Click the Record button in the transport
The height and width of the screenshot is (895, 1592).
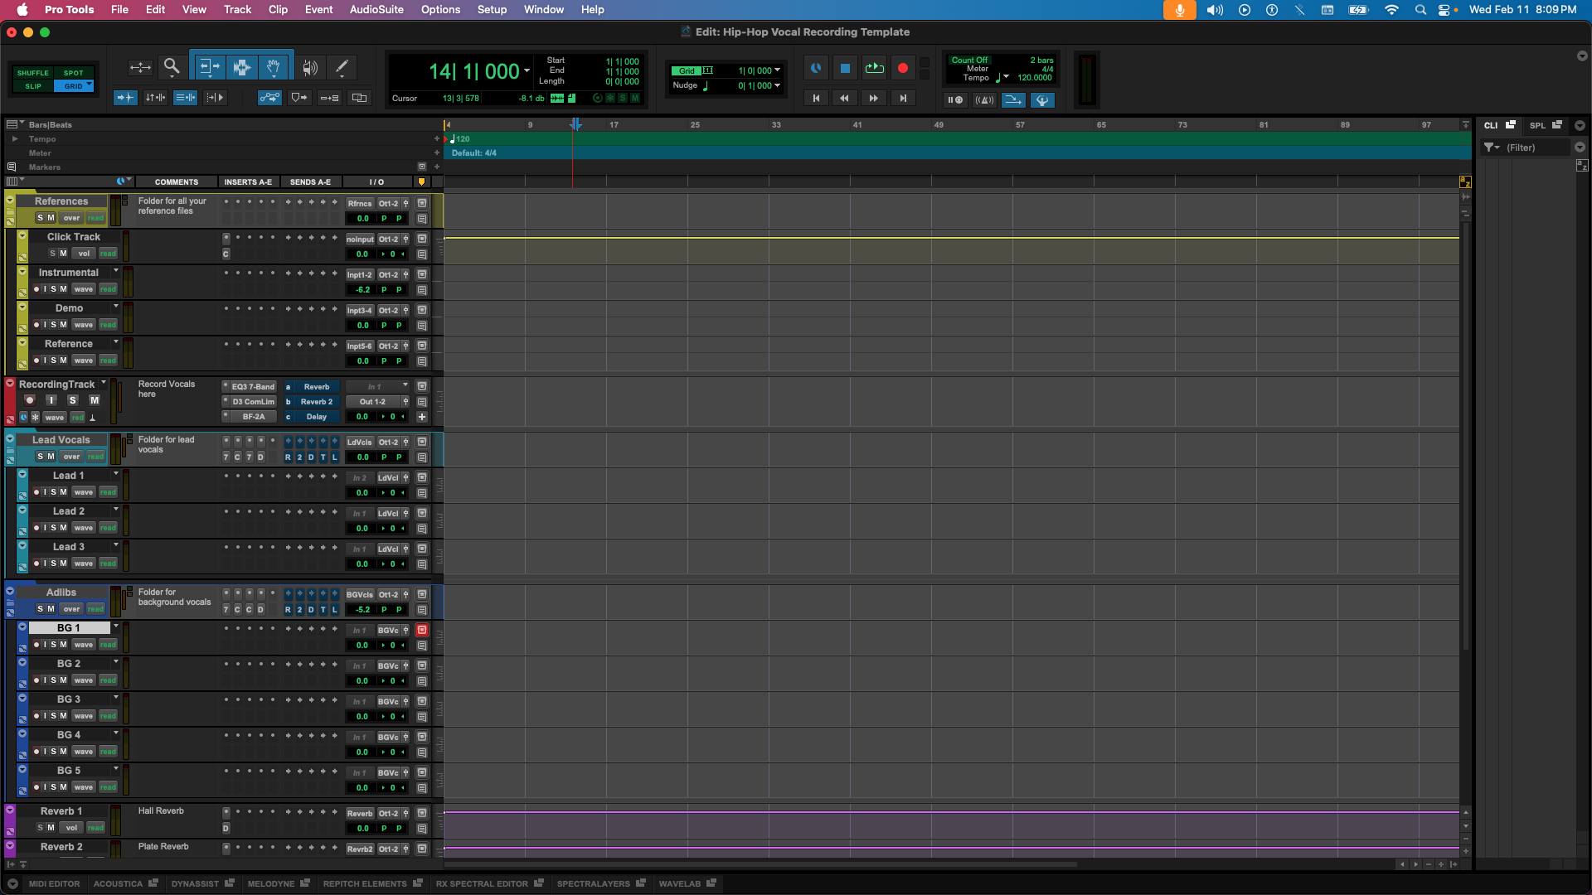click(903, 68)
